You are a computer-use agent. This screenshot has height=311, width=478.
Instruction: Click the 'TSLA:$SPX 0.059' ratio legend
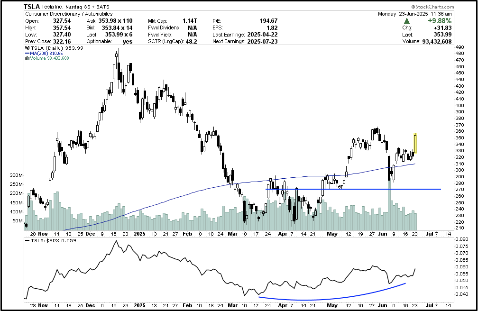pyautogui.click(x=53, y=240)
